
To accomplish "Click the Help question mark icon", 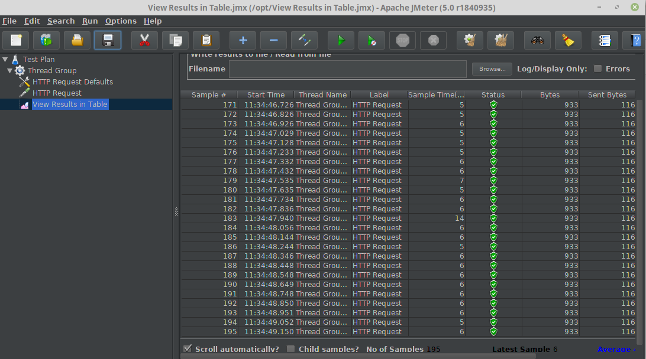I will [x=635, y=40].
